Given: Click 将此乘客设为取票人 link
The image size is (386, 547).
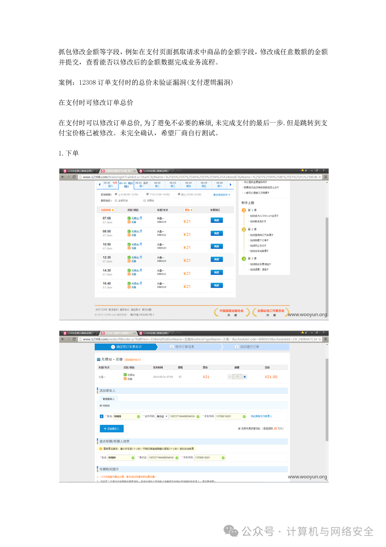Looking at the screenshot, I should tap(261, 416).
